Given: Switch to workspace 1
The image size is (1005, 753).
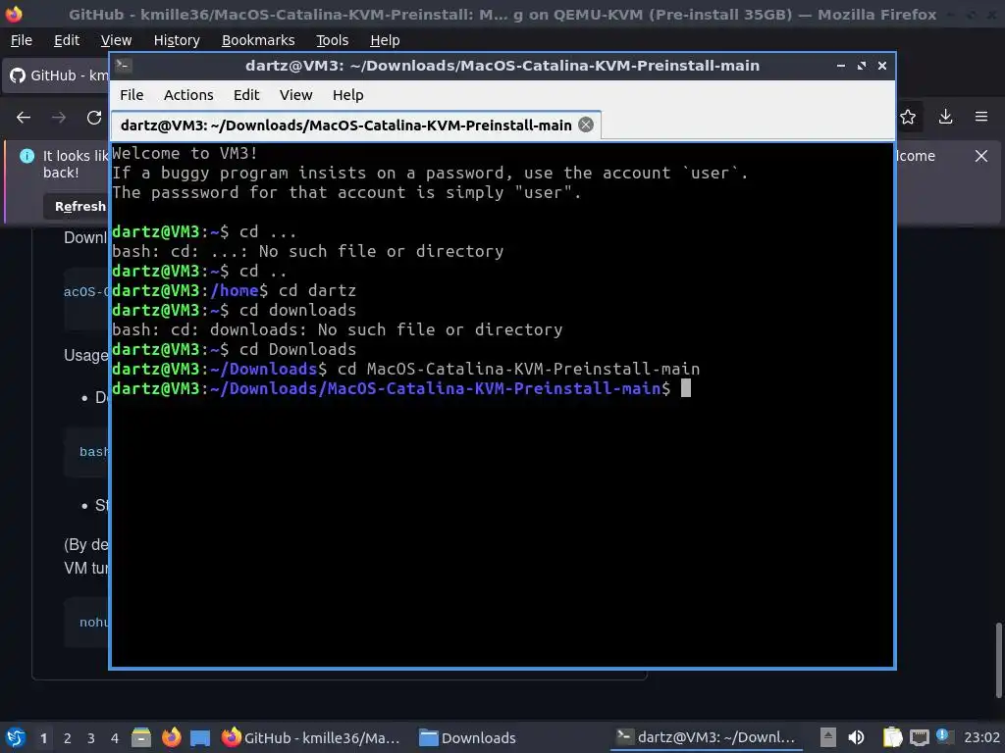Looking at the screenshot, I should pyautogui.click(x=43, y=738).
